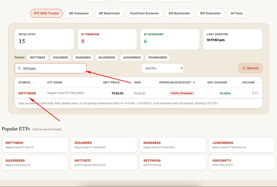Click the Total ETFs card showing 15

(44, 39)
